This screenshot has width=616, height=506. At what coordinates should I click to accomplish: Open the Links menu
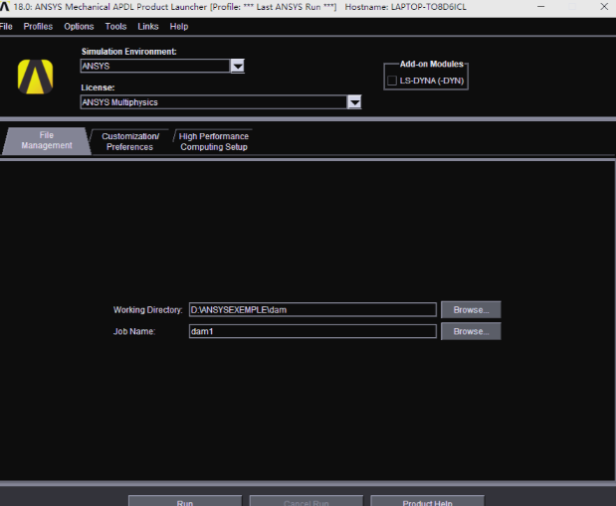(148, 27)
